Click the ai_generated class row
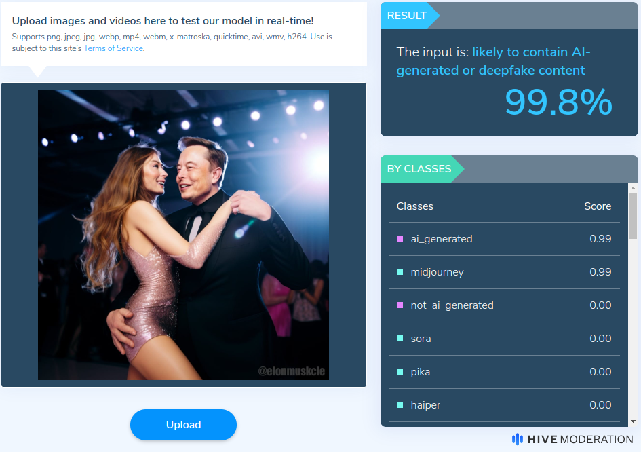The image size is (641, 452). tap(504, 239)
